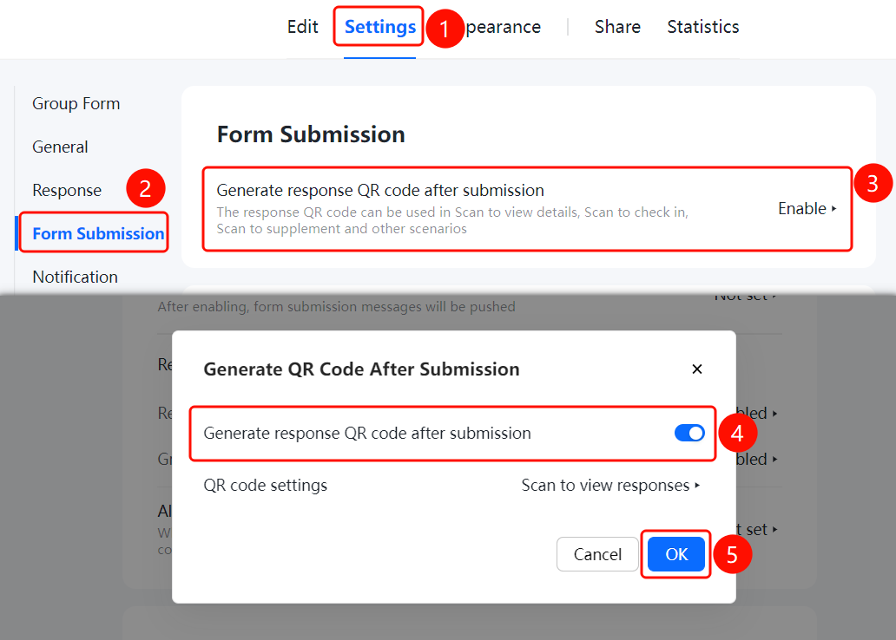896x640 pixels.
Task: Open General settings section
Action: (x=60, y=147)
